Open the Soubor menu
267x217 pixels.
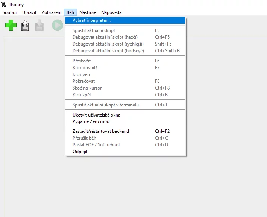(10, 12)
